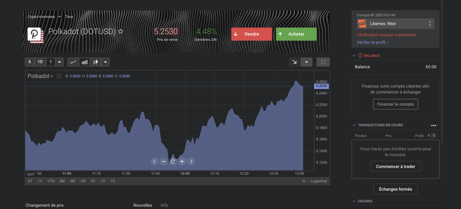Viewport: 461px width, 209px height.
Task: Open the timeframe dropdown arrow
Action: pos(59,62)
